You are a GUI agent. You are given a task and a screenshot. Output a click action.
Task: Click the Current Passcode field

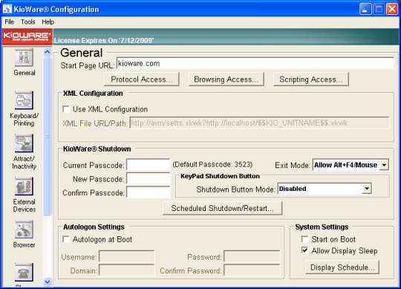tap(149, 165)
